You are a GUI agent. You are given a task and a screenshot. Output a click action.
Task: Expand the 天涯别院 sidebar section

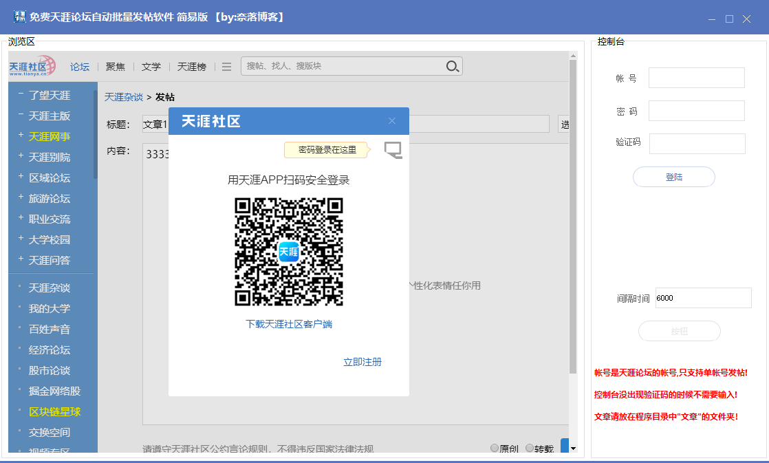tap(21, 155)
